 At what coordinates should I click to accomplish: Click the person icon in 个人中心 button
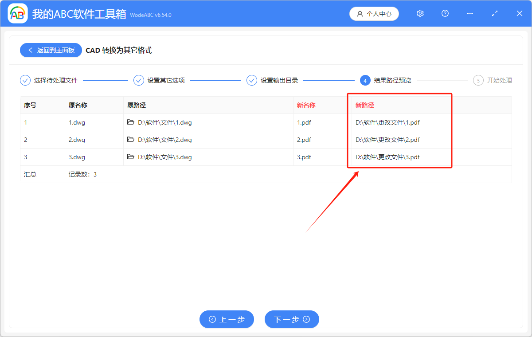[360, 14]
